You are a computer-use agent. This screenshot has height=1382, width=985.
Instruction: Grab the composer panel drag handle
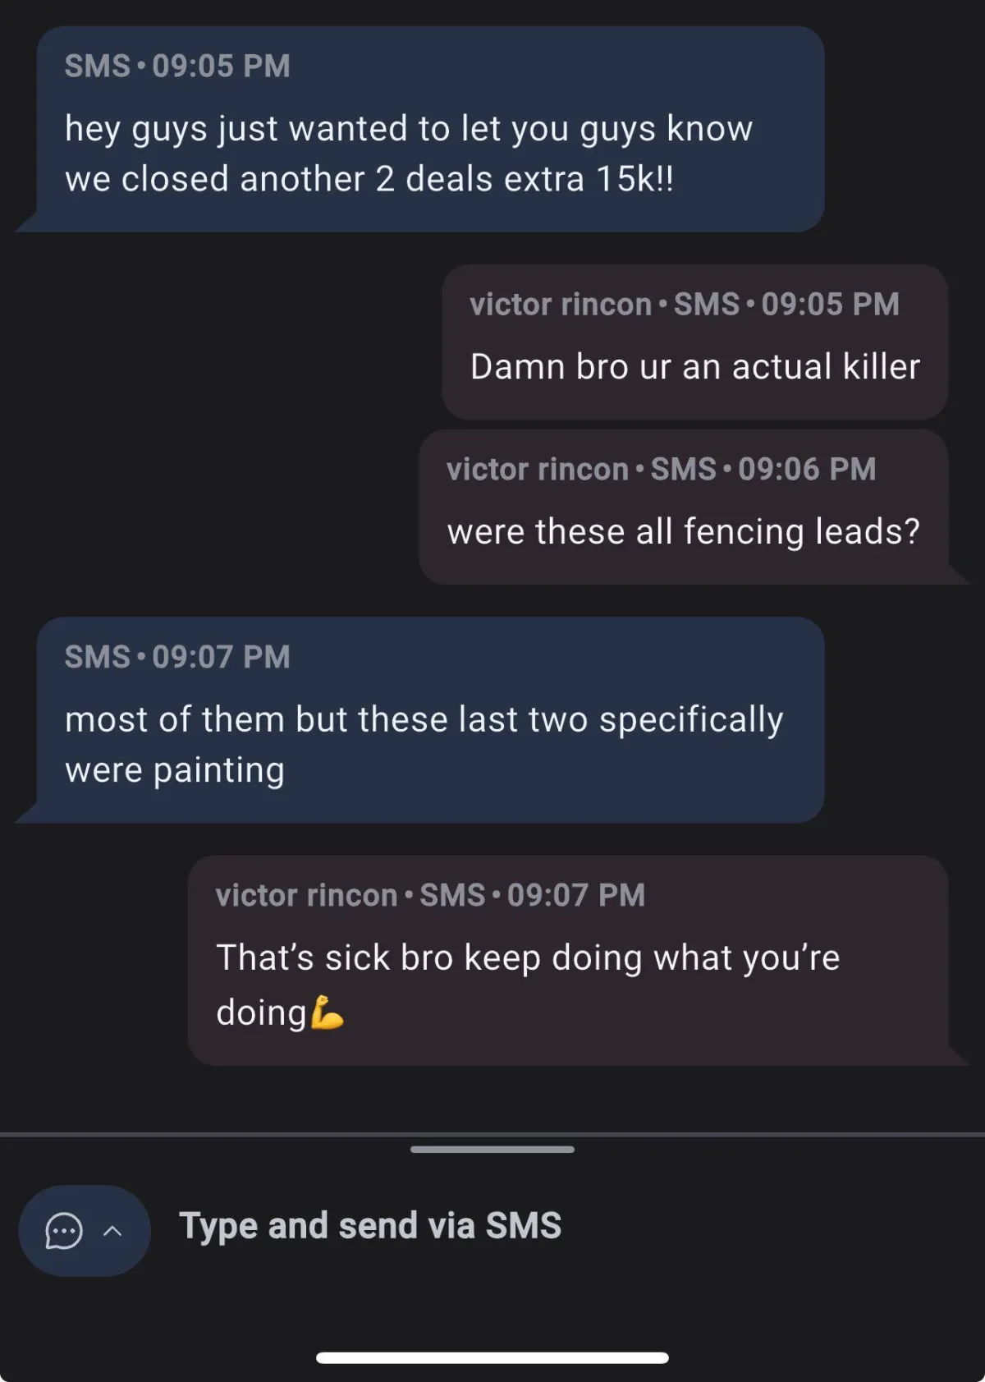coord(492,1149)
